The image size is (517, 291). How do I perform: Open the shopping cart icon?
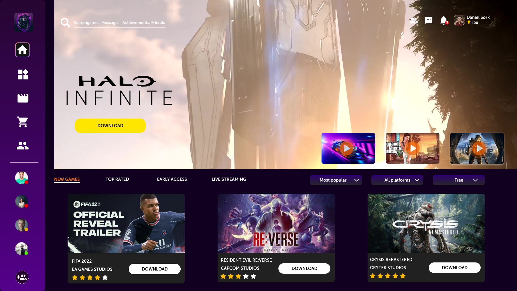click(23, 122)
